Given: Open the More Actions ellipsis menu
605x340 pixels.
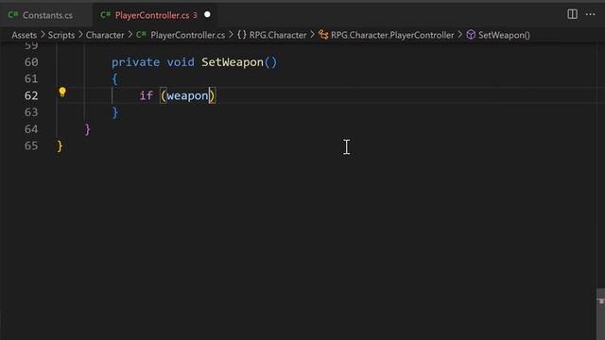Looking at the screenshot, I should click(x=590, y=14).
